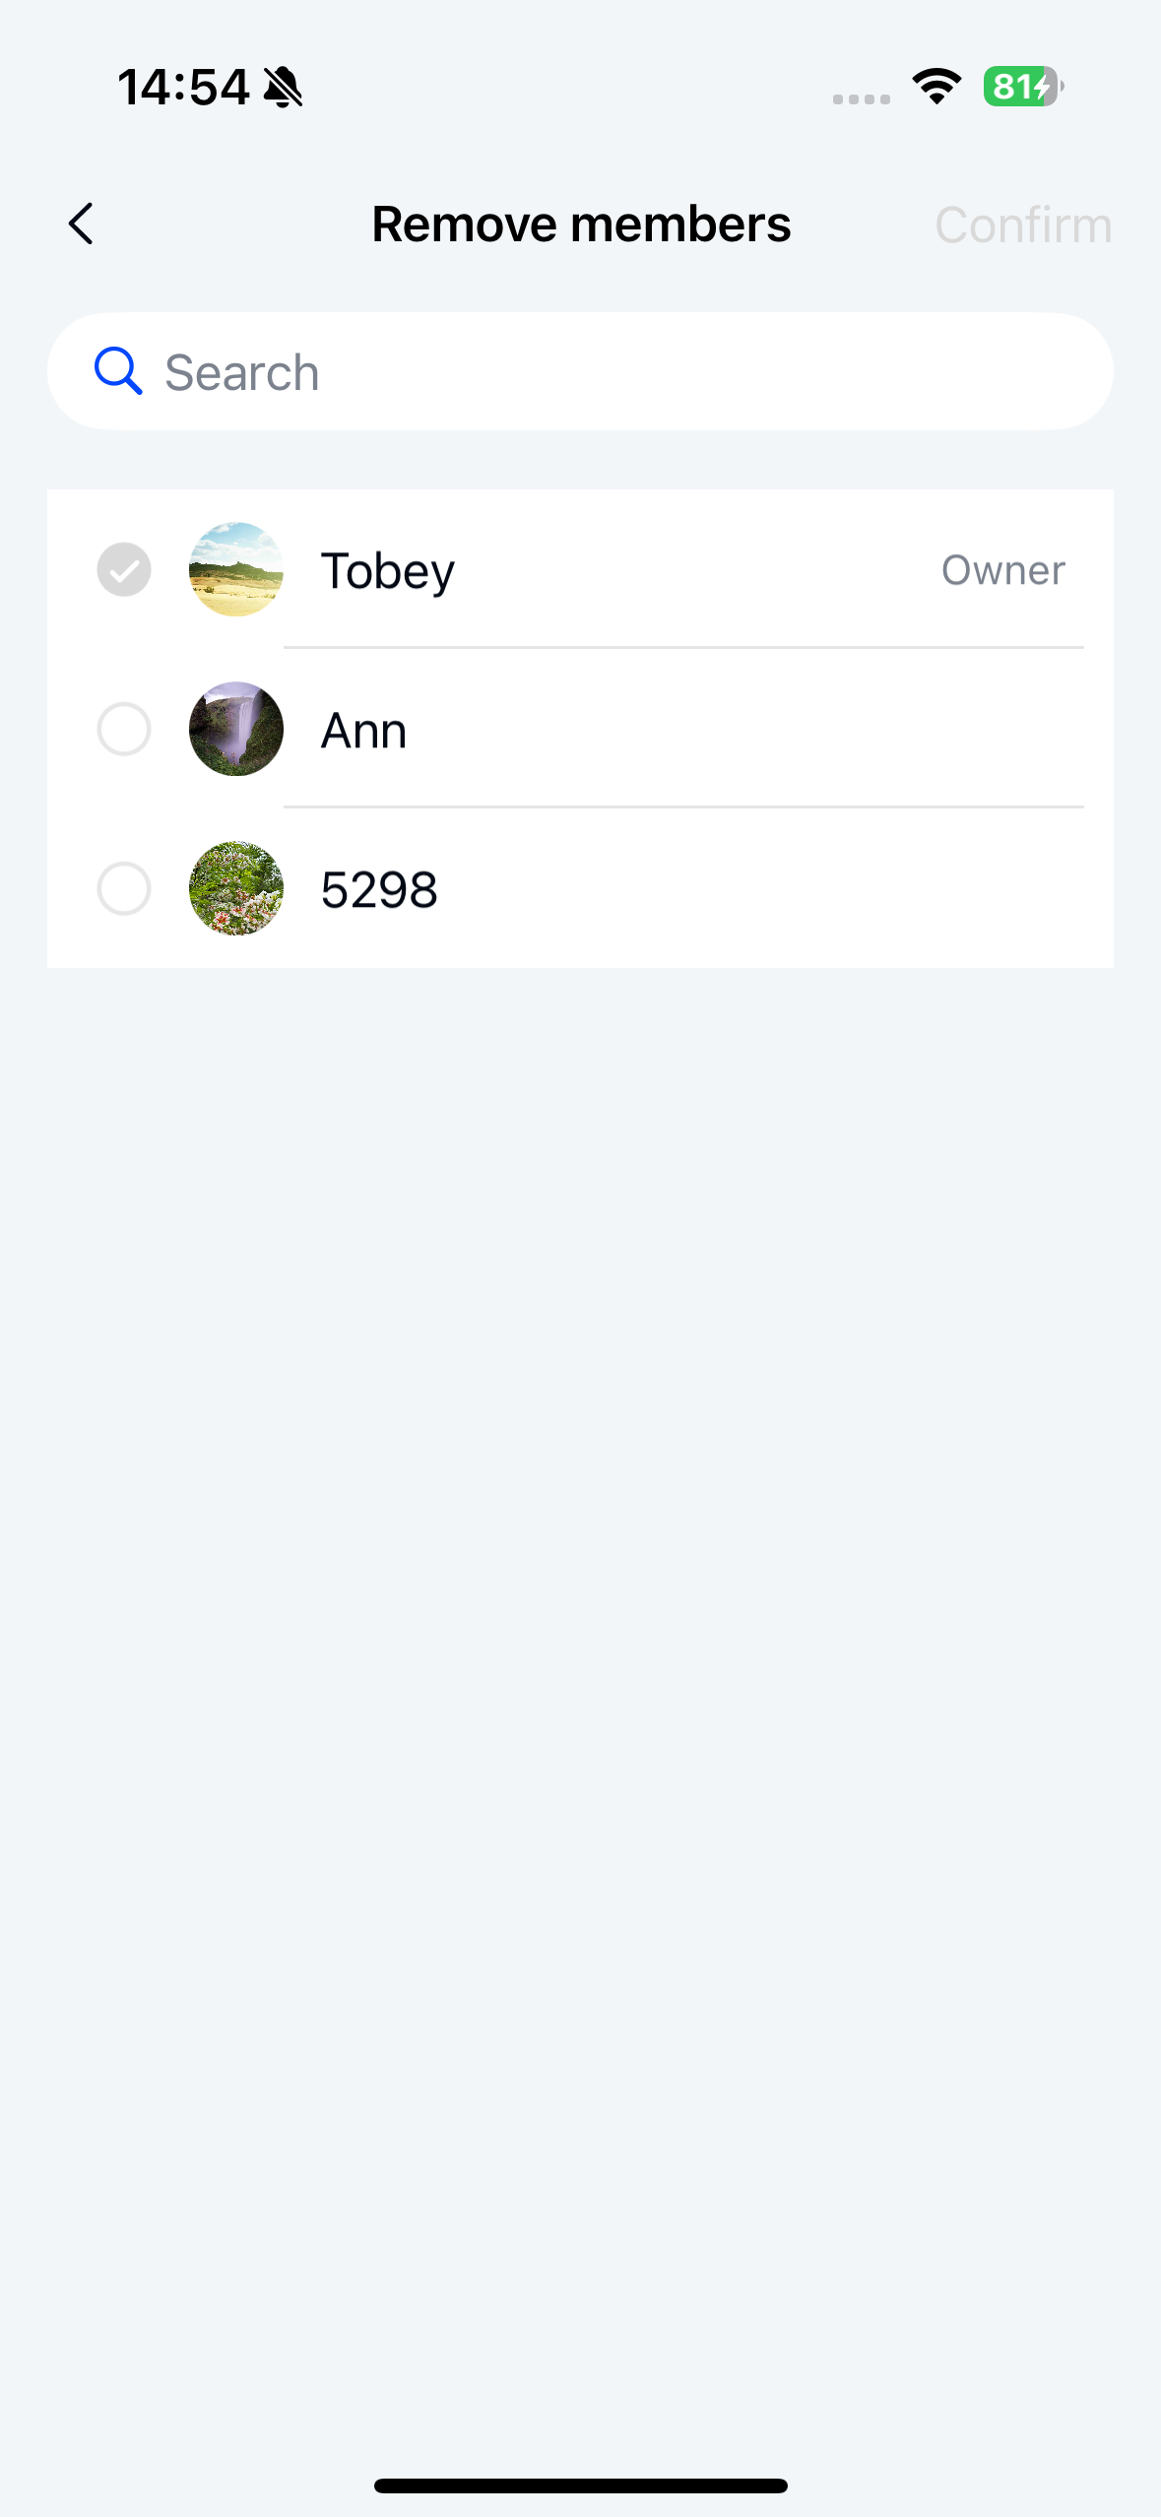This screenshot has width=1161, height=2517.
Task: Tap the battery charging indicator
Action: point(1022,87)
